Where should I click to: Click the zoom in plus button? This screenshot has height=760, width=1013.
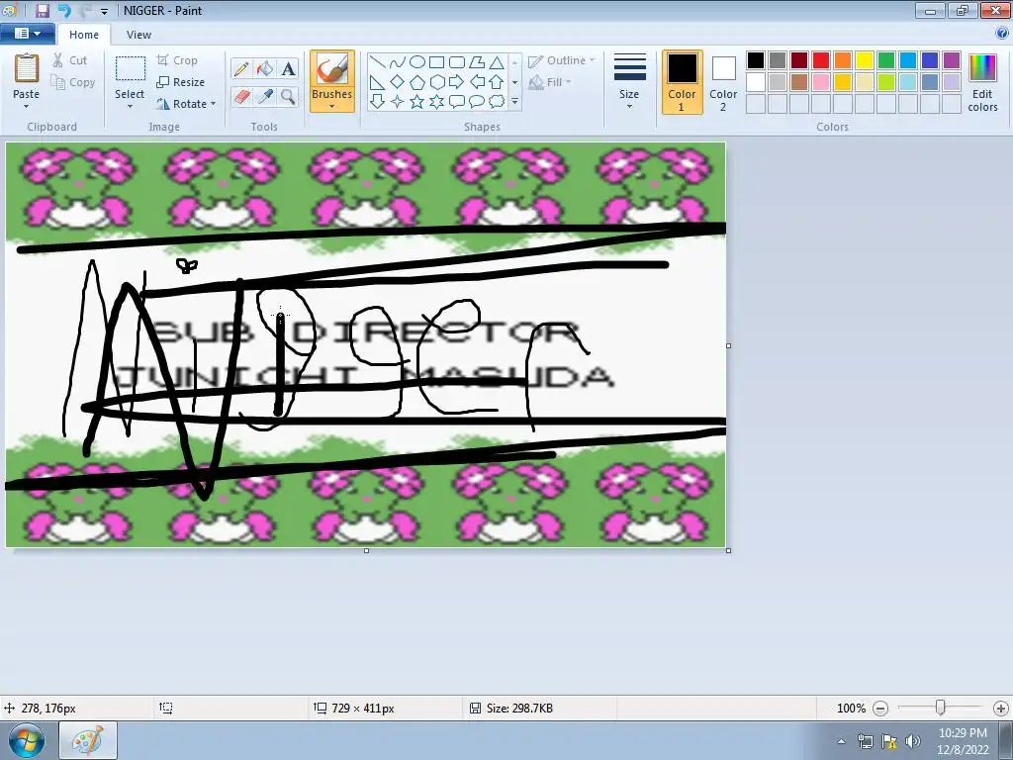click(x=1001, y=709)
